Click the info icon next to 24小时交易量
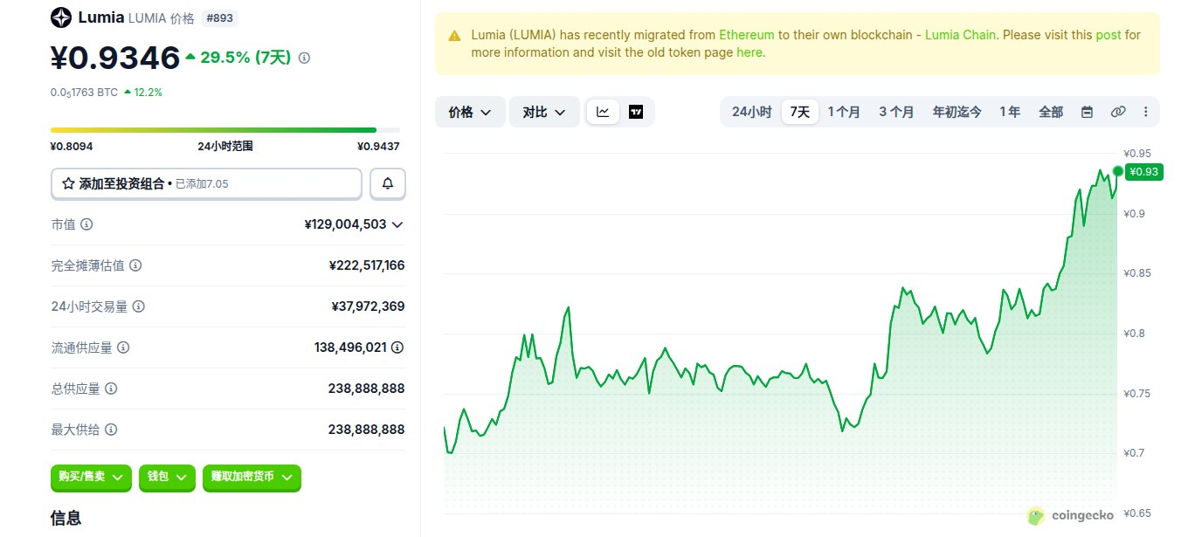 138,306
